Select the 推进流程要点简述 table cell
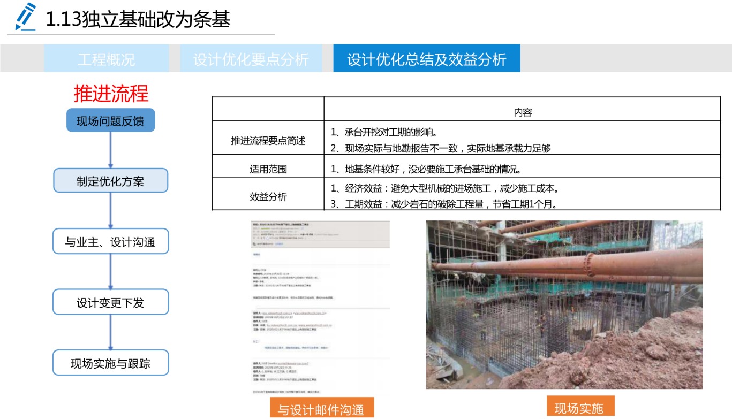This screenshot has height=420, width=732. (x=268, y=141)
